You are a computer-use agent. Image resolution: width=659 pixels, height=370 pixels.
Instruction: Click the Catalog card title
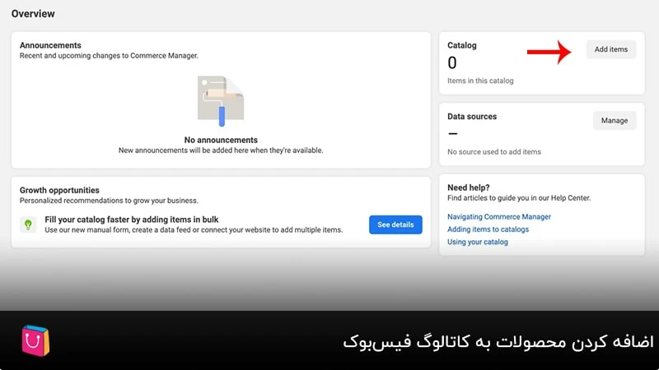point(462,45)
